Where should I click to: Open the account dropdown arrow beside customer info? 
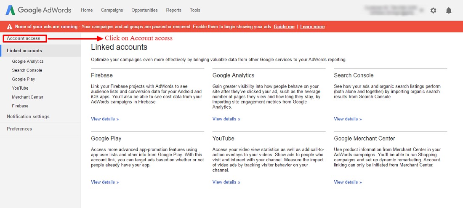click(421, 11)
